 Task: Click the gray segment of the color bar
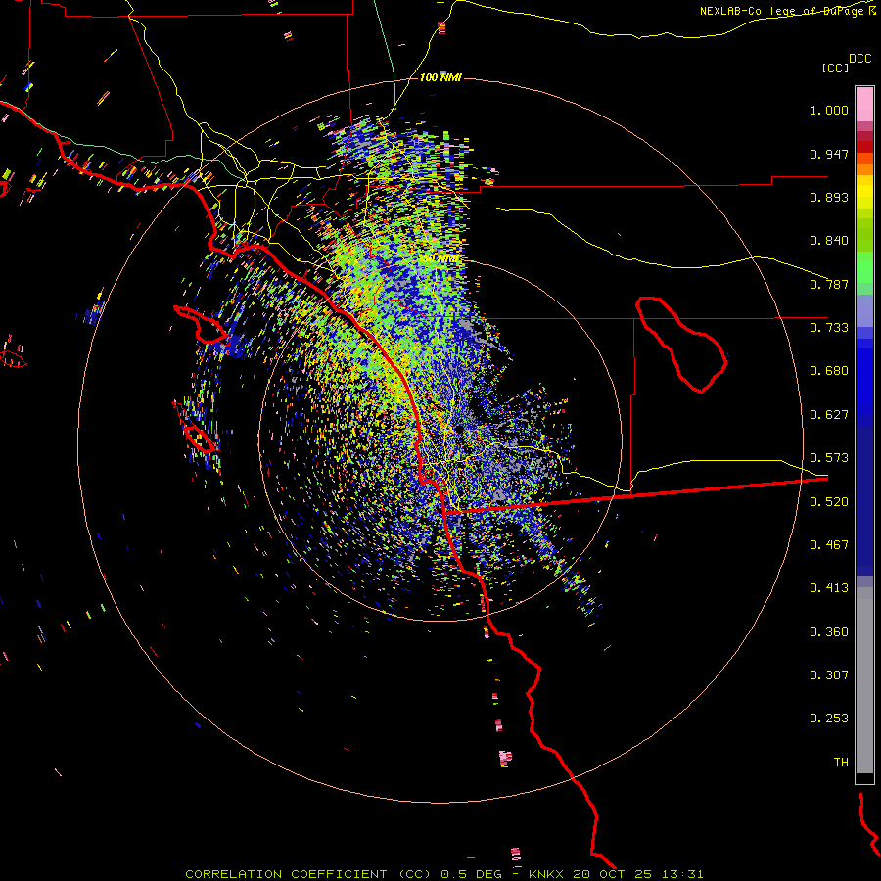(864, 680)
